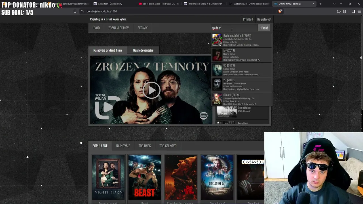Play the Zrozen z temnoty trailer
This screenshot has width=363, height=204.
[x=151, y=90]
